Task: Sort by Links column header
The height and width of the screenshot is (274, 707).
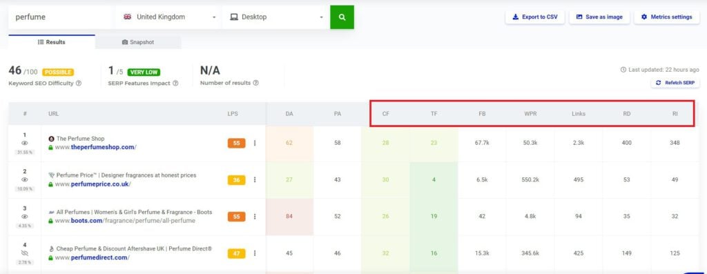Action: pyautogui.click(x=579, y=114)
